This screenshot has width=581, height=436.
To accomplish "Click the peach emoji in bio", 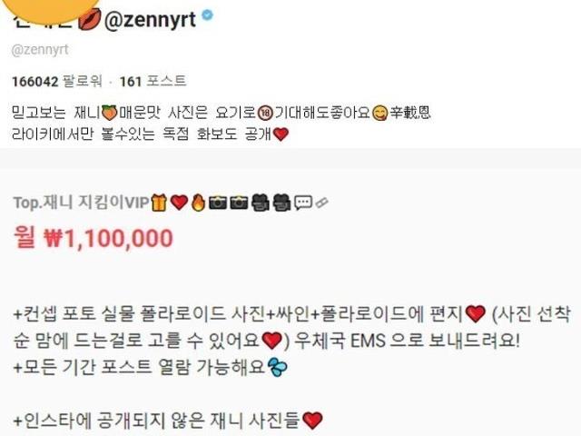I will (109, 113).
